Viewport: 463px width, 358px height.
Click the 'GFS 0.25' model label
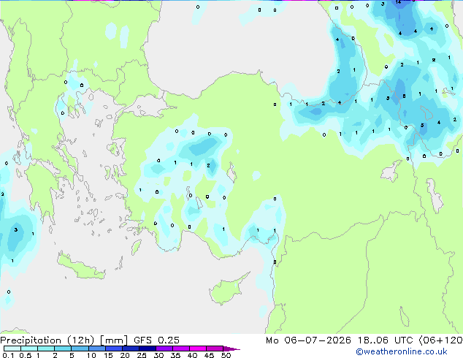(156, 340)
